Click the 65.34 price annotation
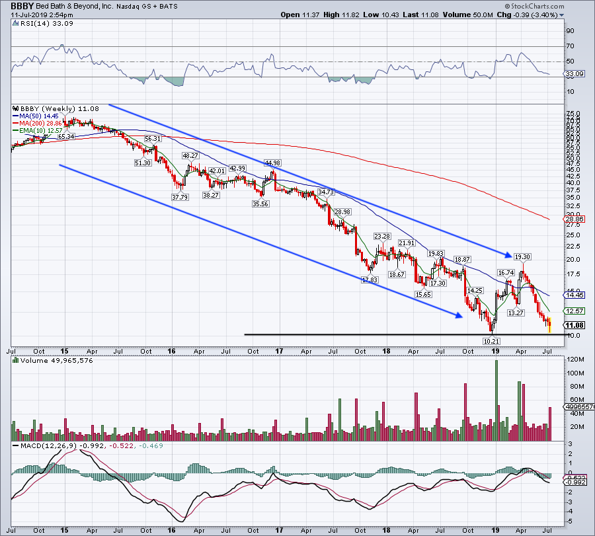The width and height of the screenshot is (595, 536). (x=66, y=136)
